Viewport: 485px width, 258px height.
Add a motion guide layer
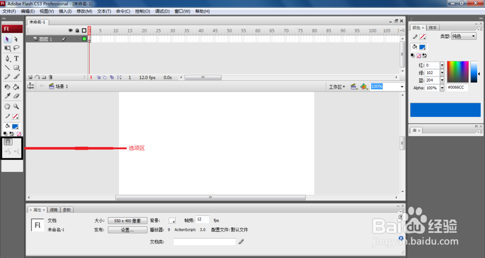point(37,77)
